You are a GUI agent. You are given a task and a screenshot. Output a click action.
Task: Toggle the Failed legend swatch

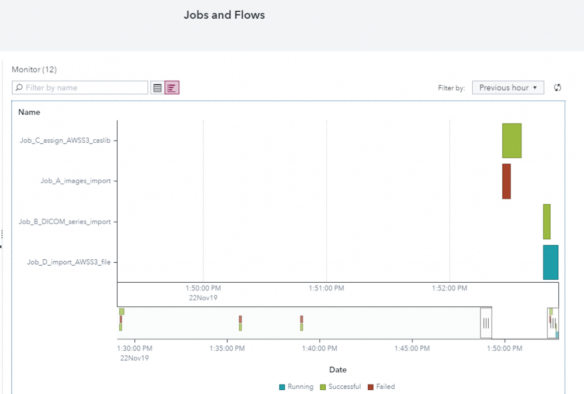[x=371, y=387]
